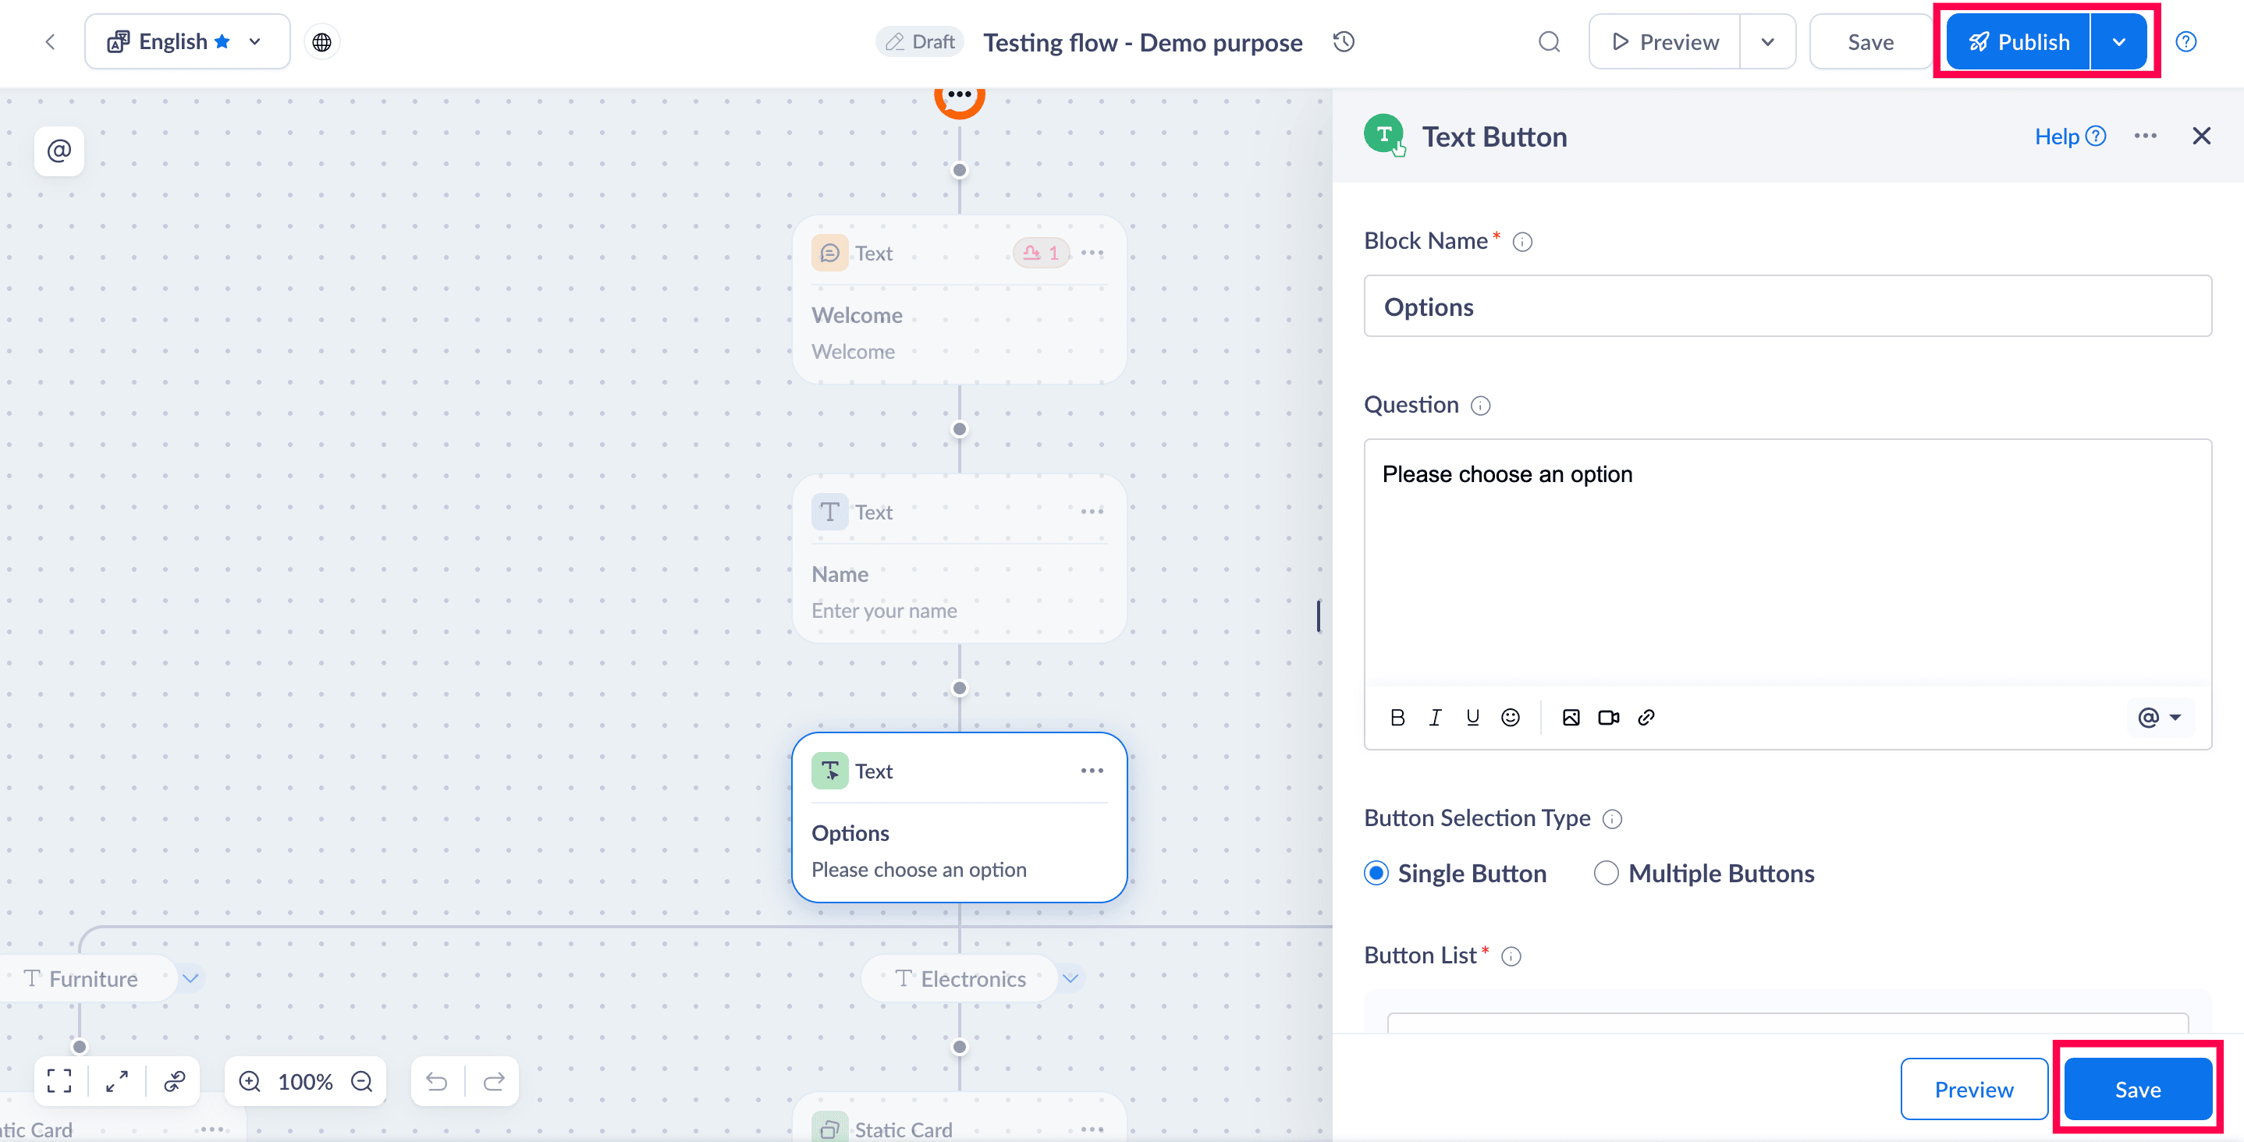Click the Bold formatting icon
This screenshot has width=2244, height=1142.
[x=1397, y=717]
